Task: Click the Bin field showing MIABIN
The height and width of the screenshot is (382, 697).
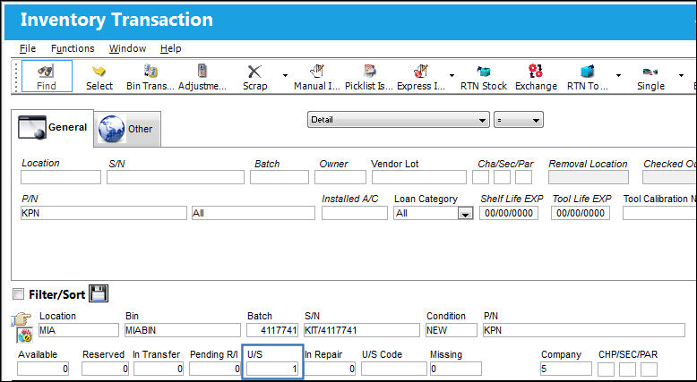Action: (183, 330)
